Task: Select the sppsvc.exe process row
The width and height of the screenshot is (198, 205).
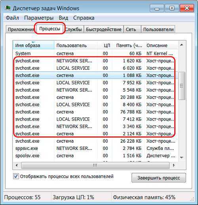Action: (x=95, y=148)
